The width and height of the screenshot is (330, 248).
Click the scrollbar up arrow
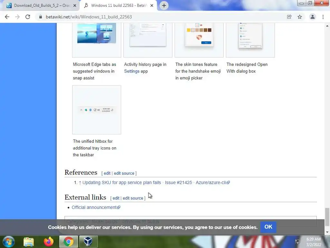click(327, 26)
